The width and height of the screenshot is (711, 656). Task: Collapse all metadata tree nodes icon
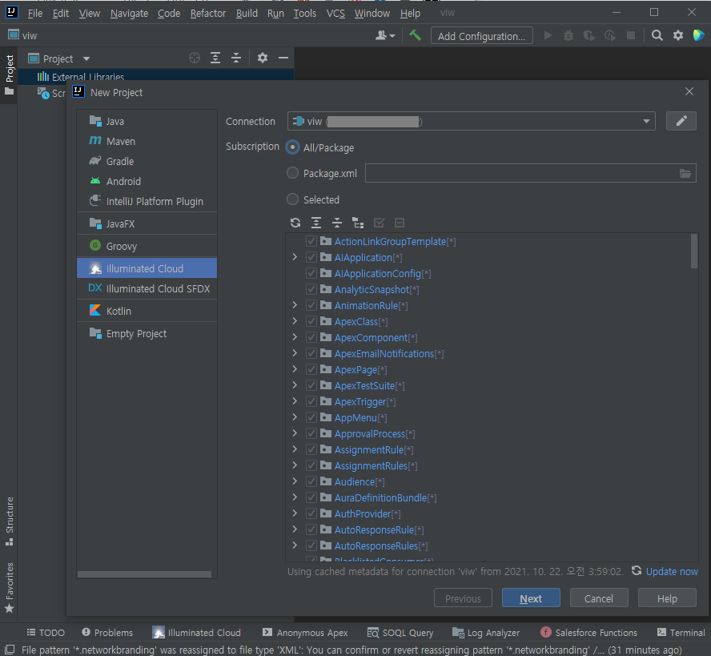point(337,223)
